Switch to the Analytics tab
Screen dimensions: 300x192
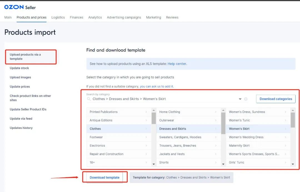coord(95,17)
